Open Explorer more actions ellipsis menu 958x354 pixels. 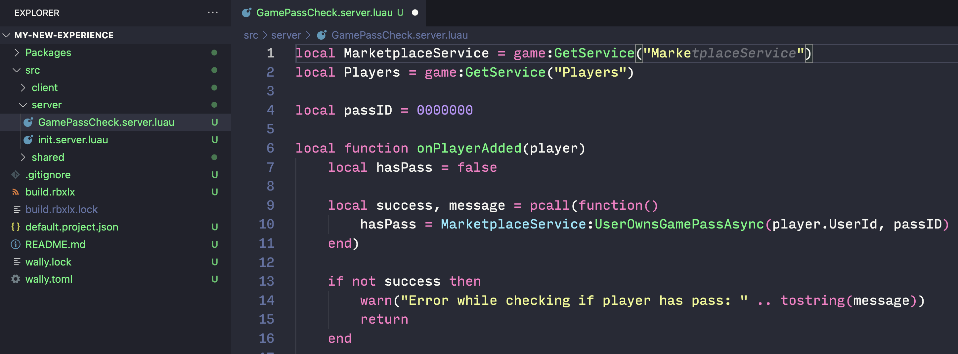212,13
